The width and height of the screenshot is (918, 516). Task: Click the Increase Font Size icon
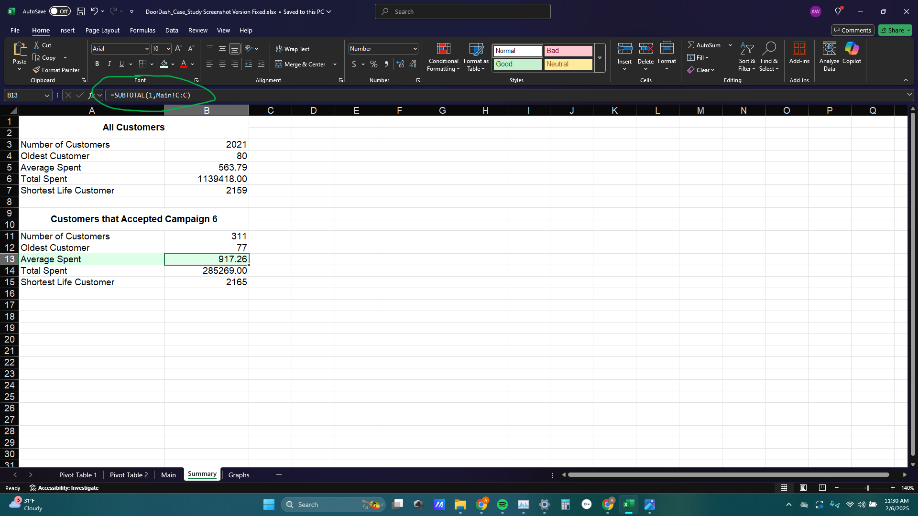click(x=178, y=49)
